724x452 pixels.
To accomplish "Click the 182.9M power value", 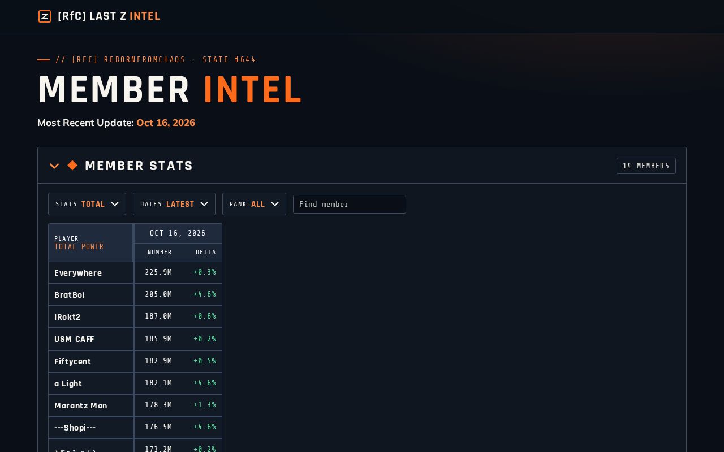I will [158, 361].
